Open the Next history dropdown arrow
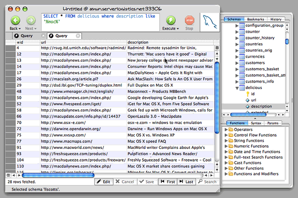 (35, 28)
